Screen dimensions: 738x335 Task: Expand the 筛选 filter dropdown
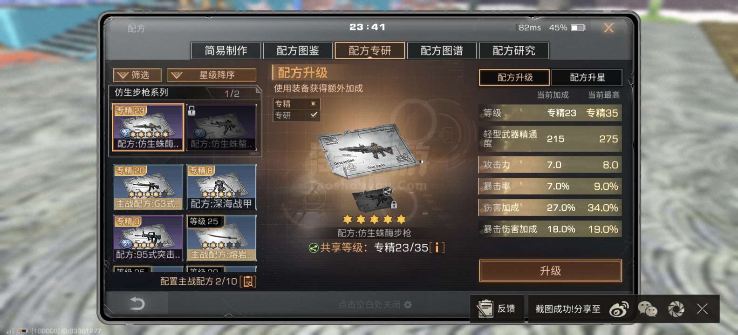(x=137, y=75)
